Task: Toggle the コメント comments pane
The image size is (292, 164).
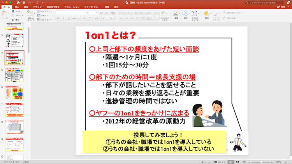Action: point(220,162)
